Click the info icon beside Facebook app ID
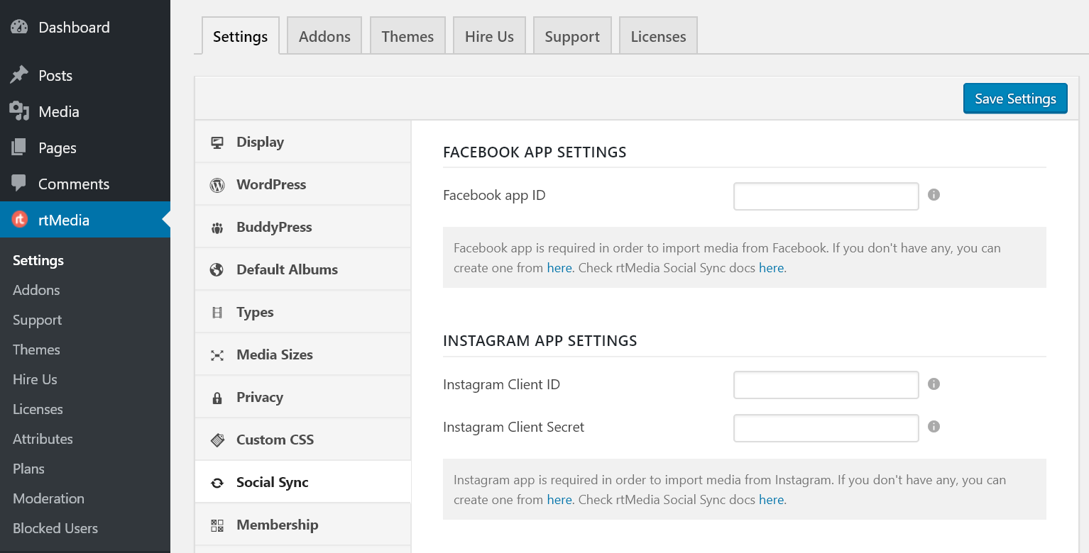Image resolution: width=1089 pixels, height=553 pixels. (x=934, y=194)
